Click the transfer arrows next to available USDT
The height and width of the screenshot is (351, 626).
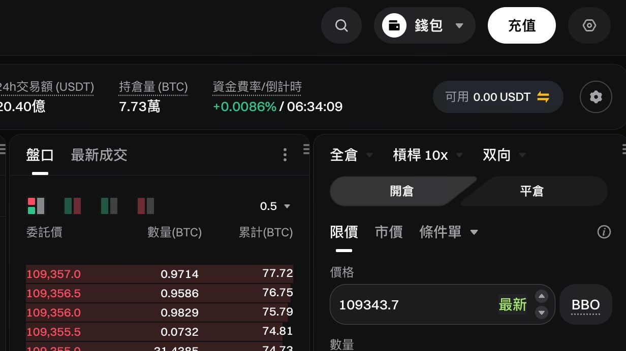click(x=543, y=97)
